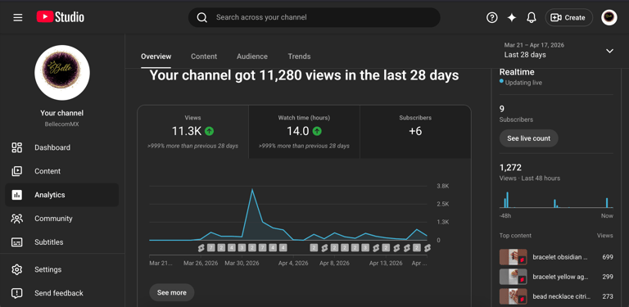Click the green arrow beside 14.0 watch time
The height and width of the screenshot is (307, 629).
pos(317,131)
